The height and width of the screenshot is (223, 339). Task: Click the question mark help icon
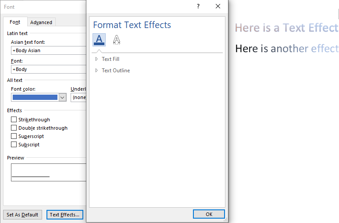(x=198, y=6)
